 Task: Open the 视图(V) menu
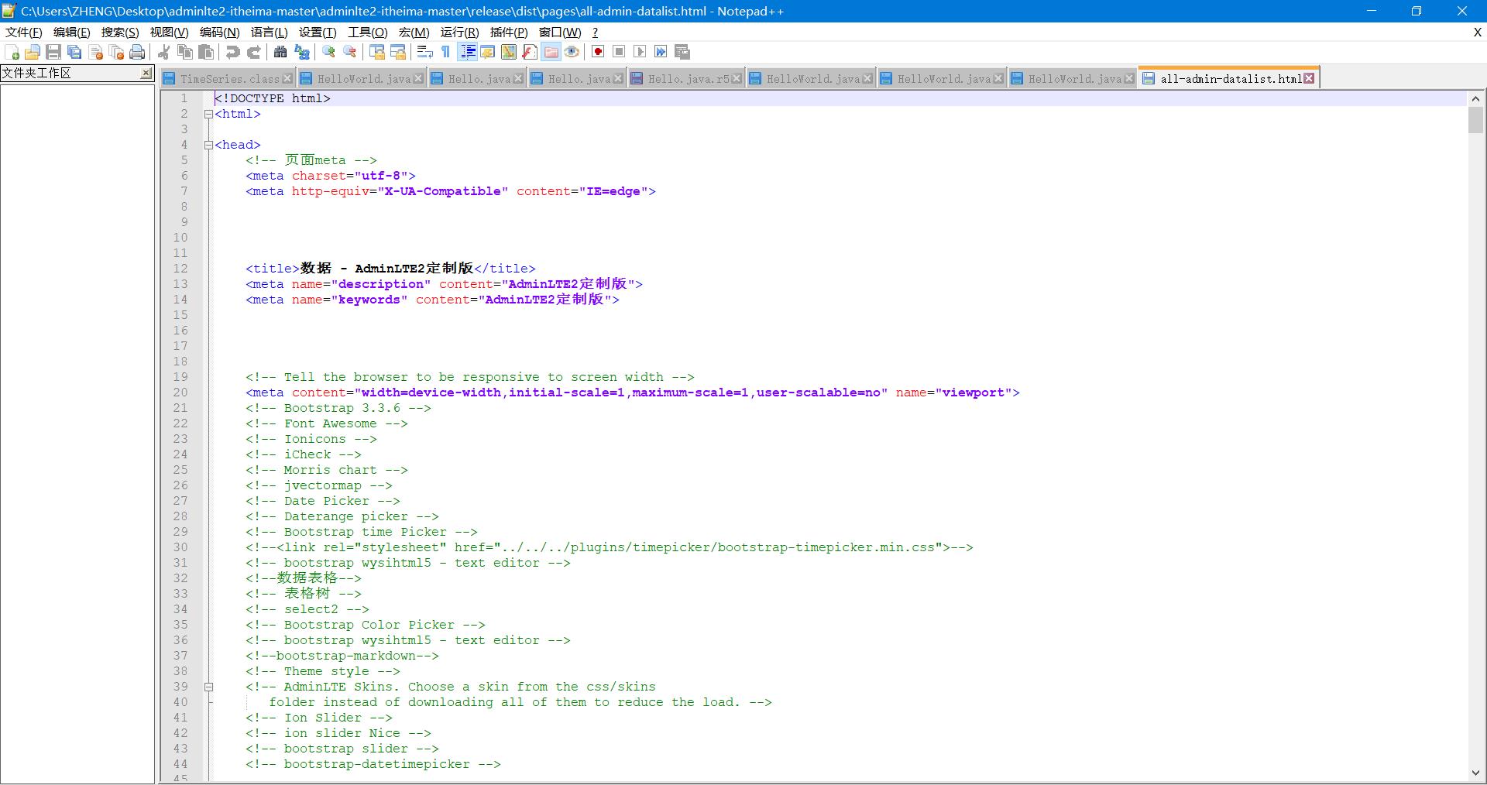169,33
